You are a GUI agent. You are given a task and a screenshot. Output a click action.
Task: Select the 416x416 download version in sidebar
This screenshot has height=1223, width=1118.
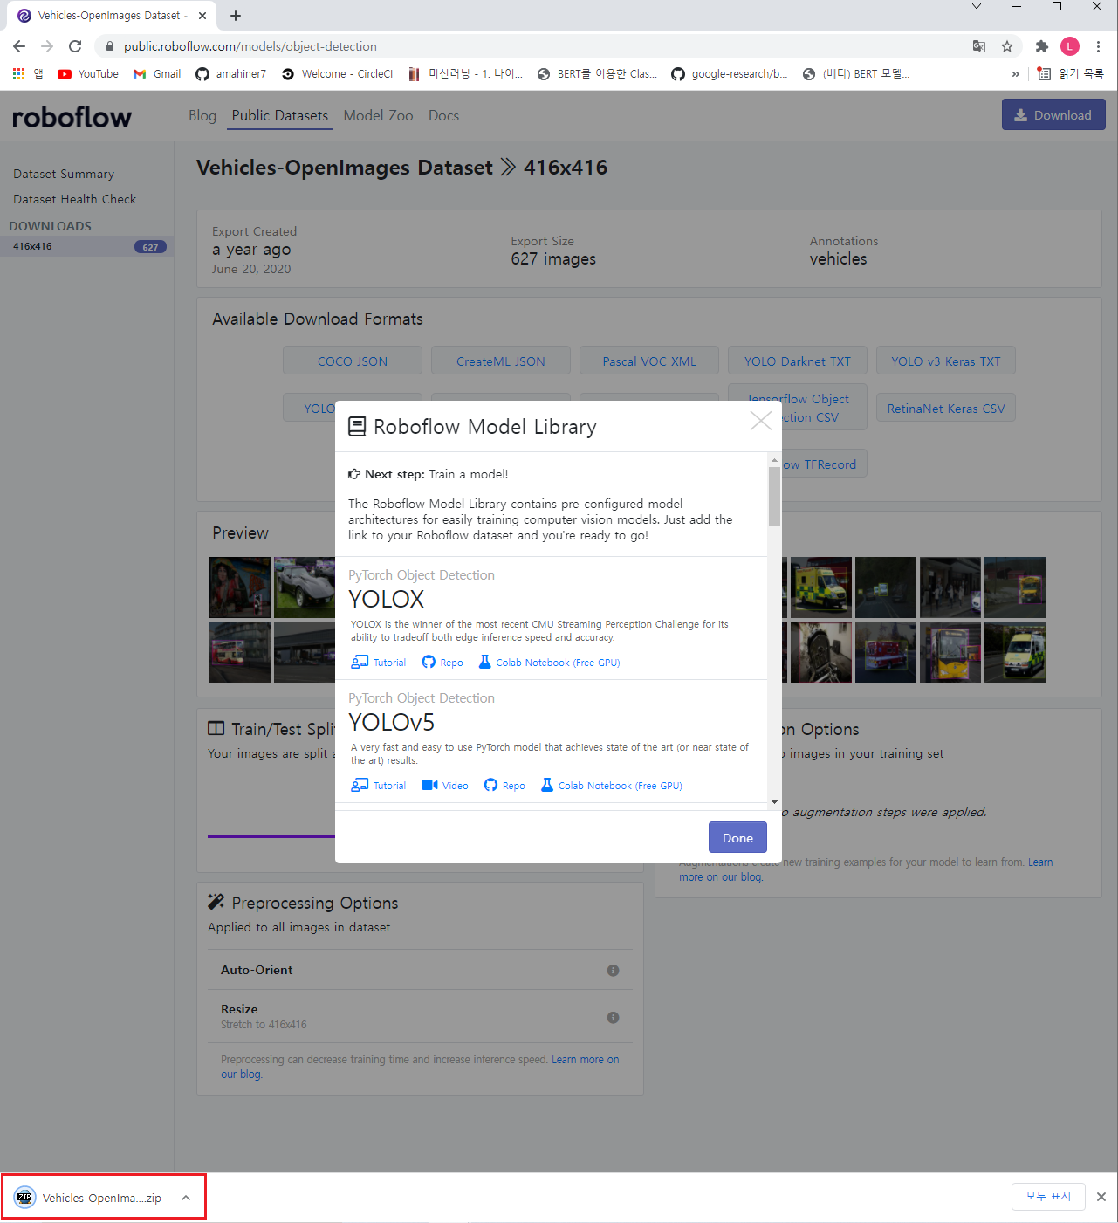pos(87,246)
